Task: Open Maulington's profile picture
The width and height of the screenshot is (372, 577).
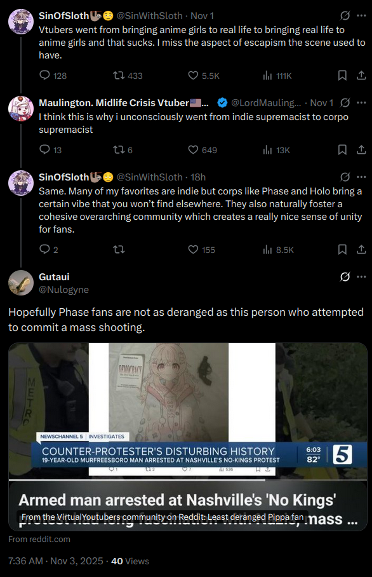Action: [x=21, y=109]
